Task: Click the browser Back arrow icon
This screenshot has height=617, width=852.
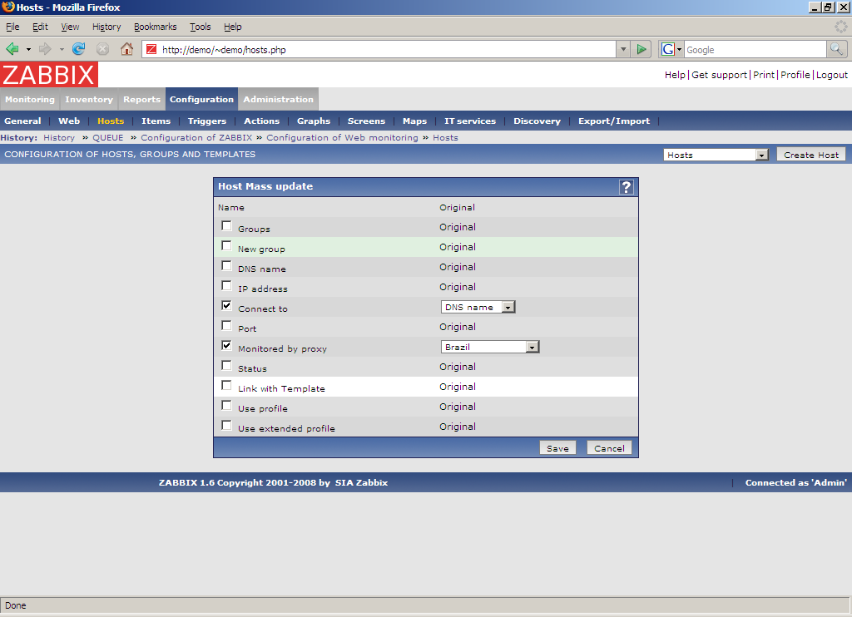Action: coord(12,49)
